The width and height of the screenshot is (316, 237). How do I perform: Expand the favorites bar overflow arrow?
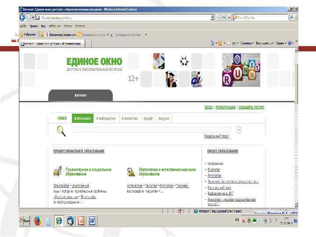tap(146, 35)
